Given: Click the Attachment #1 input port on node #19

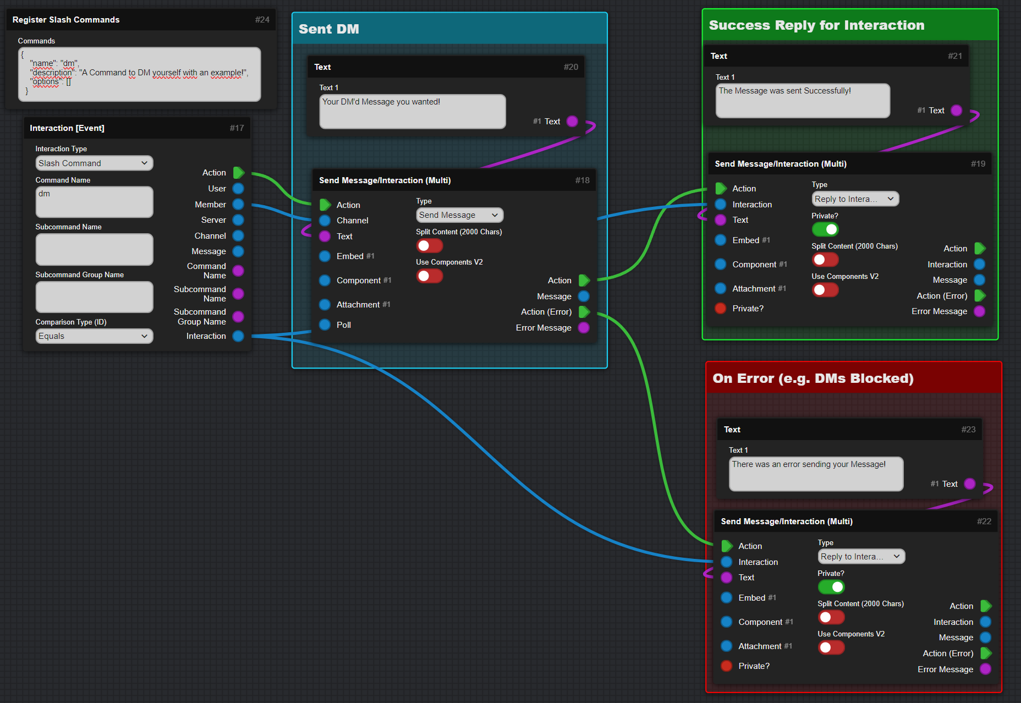Looking at the screenshot, I should [x=721, y=289].
